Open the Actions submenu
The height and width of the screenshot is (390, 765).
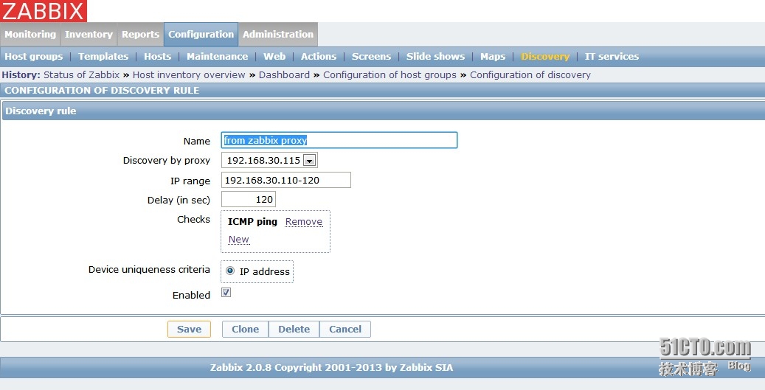(x=319, y=57)
